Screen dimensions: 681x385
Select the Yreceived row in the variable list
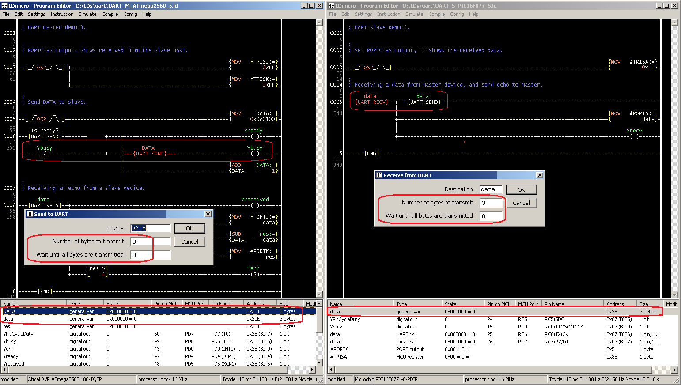pyautogui.click(x=159, y=364)
